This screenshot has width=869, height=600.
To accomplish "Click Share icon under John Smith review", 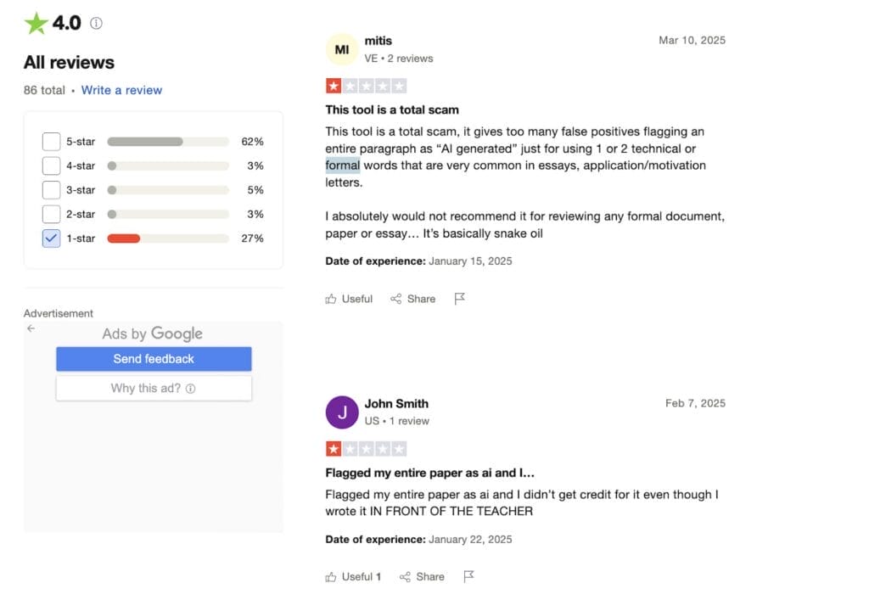I will coord(406,577).
